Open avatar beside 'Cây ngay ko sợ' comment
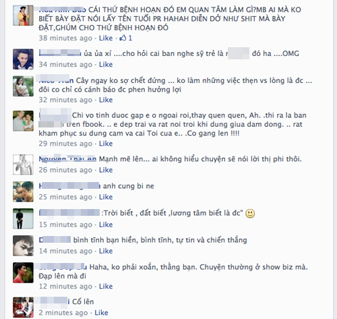Viewport: 337px width, 319px height. click(23, 86)
